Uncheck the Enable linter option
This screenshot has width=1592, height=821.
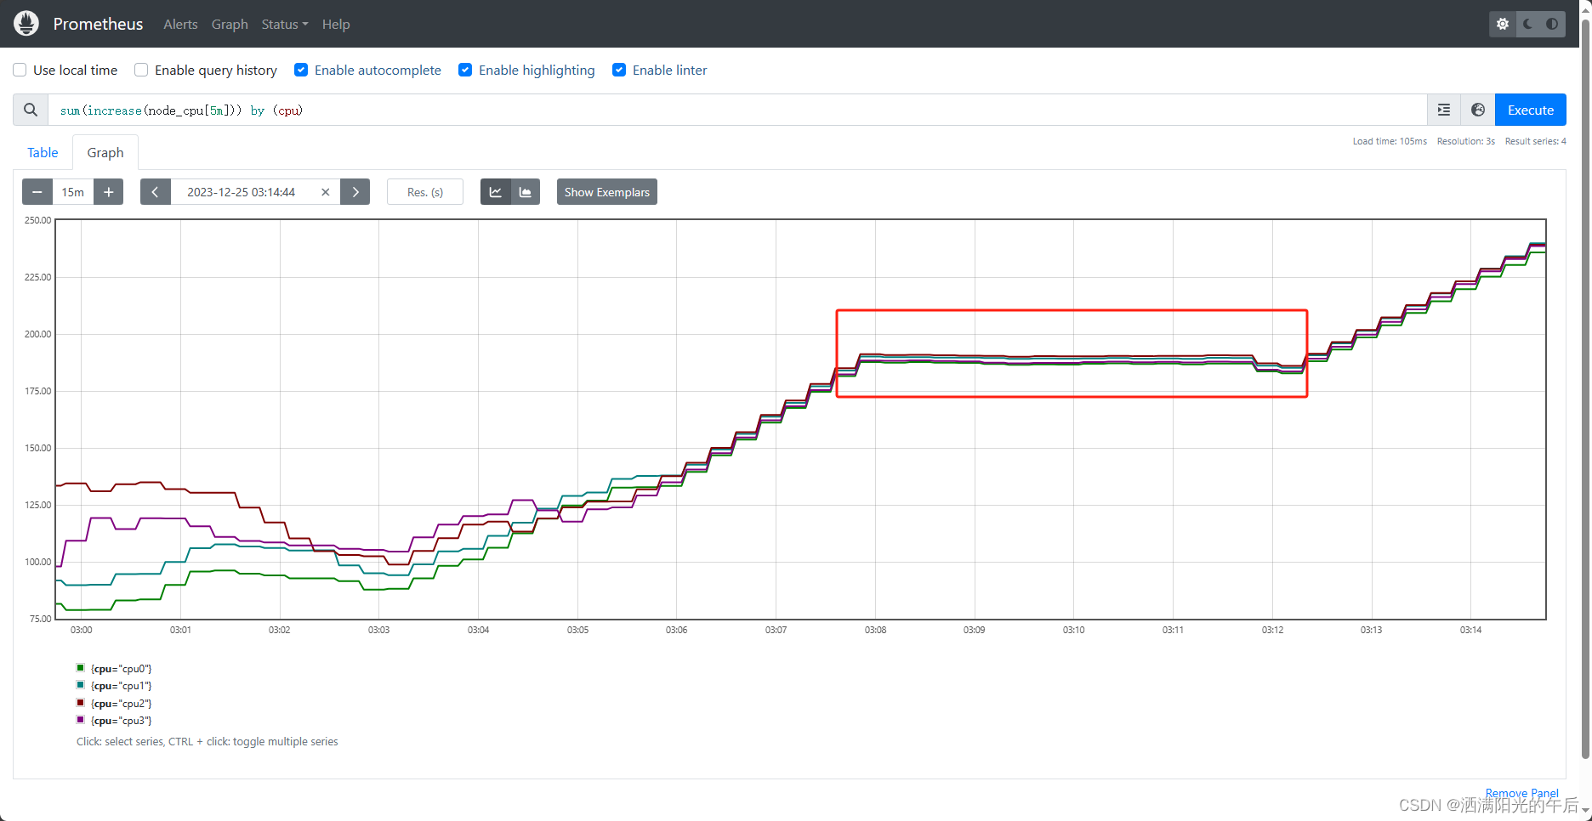tap(619, 70)
